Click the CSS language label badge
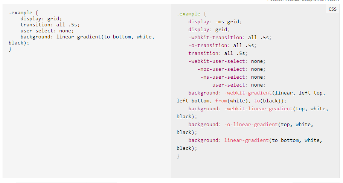 pyautogui.click(x=332, y=9)
